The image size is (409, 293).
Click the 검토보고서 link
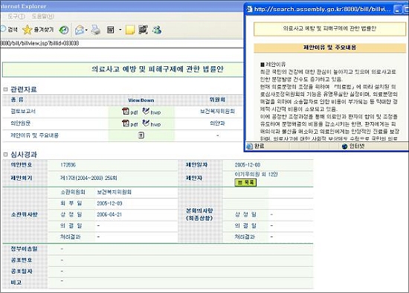[x=23, y=111]
